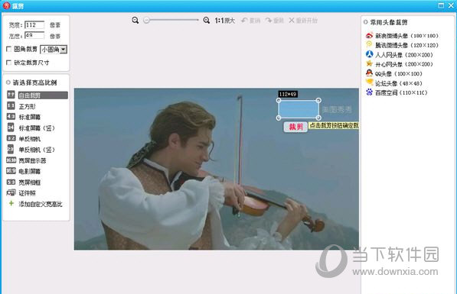Select the 证件照 ID photo icon
This screenshot has height=294, width=457.
(11, 192)
